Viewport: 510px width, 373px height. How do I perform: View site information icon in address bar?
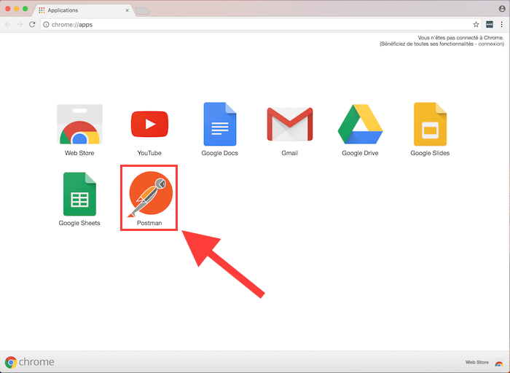pyautogui.click(x=46, y=25)
